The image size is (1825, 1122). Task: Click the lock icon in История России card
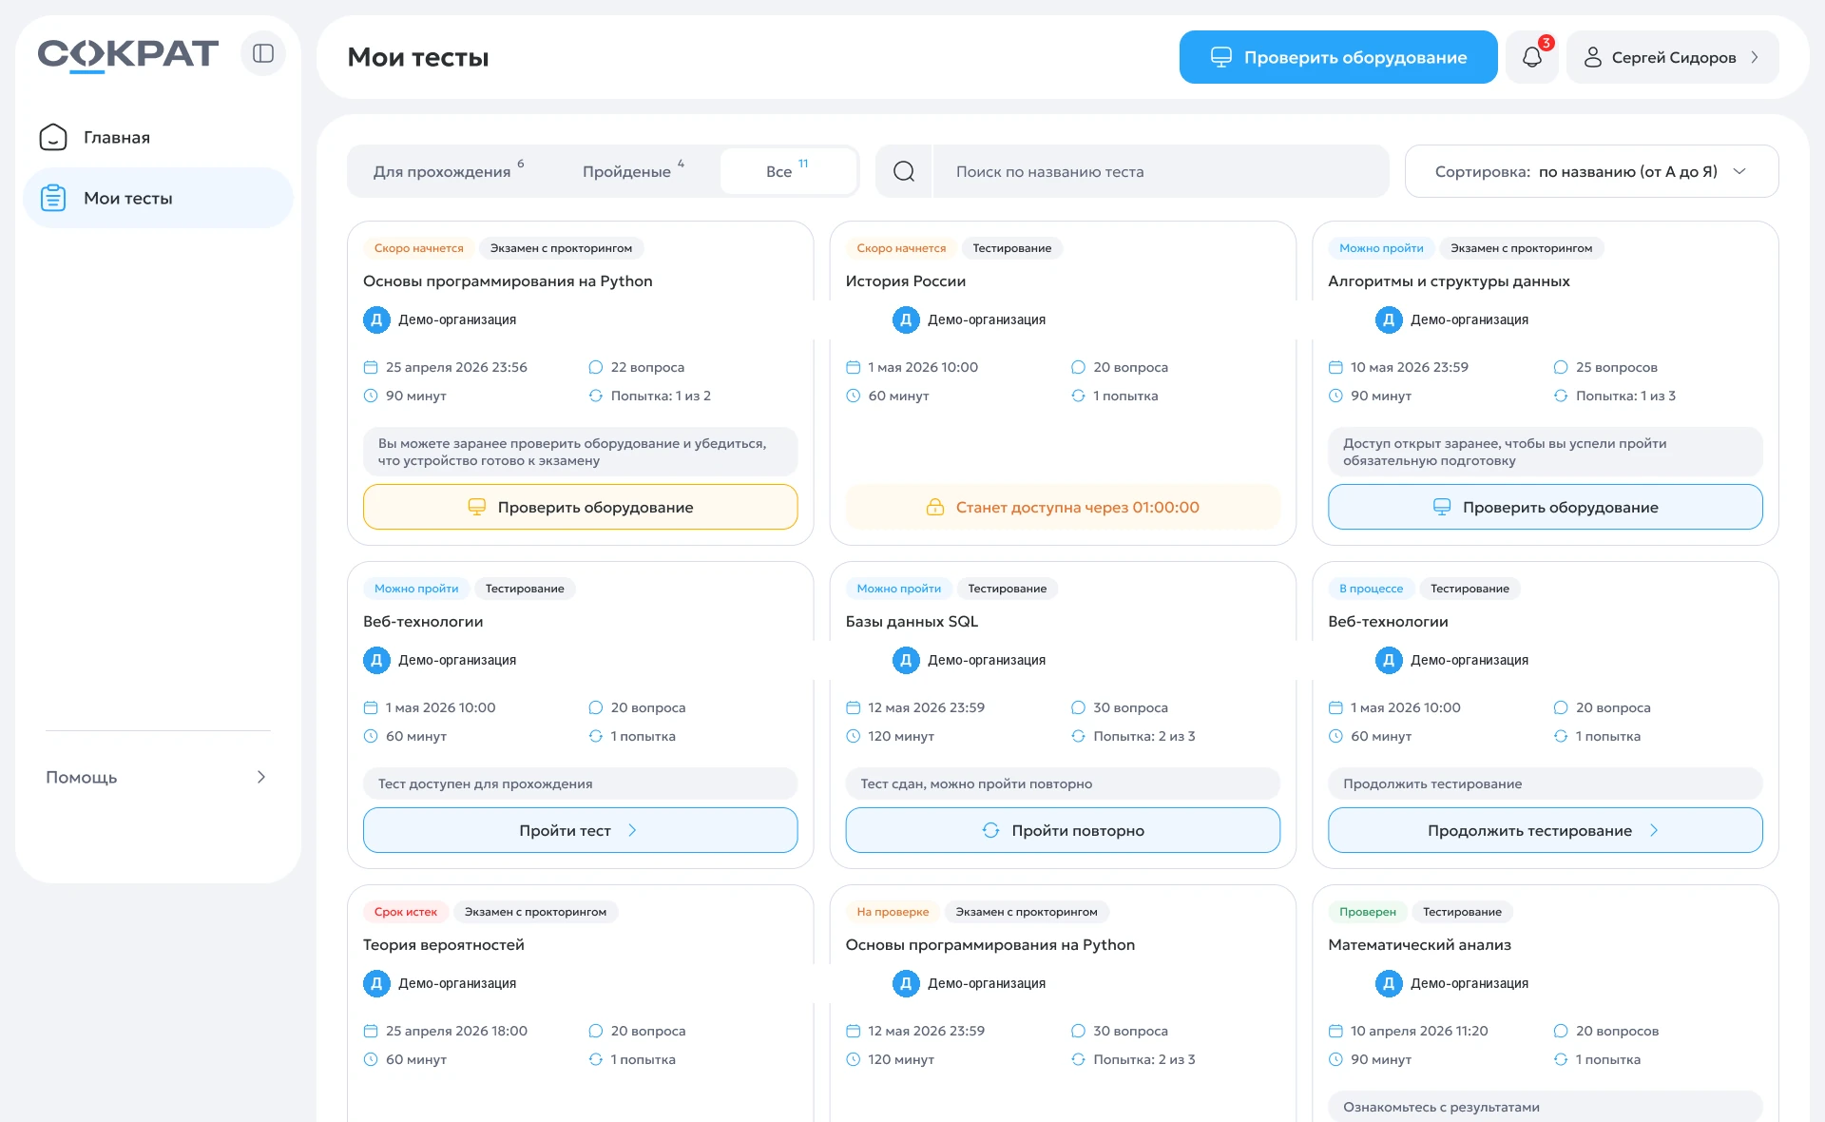click(x=935, y=507)
